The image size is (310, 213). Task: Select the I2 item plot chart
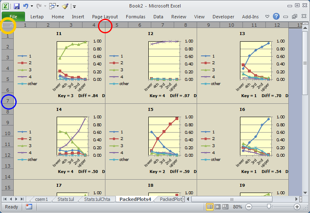click(151, 65)
